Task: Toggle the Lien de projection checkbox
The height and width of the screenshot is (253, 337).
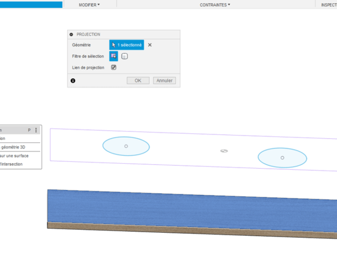Action: point(113,67)
